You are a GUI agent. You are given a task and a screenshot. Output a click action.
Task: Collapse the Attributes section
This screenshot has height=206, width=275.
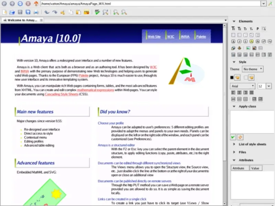[x=234, y=160]
